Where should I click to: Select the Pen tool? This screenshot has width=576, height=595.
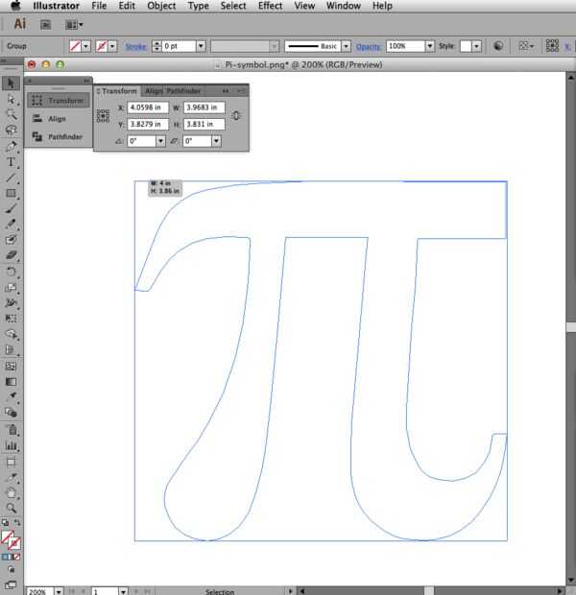point(11,147)
